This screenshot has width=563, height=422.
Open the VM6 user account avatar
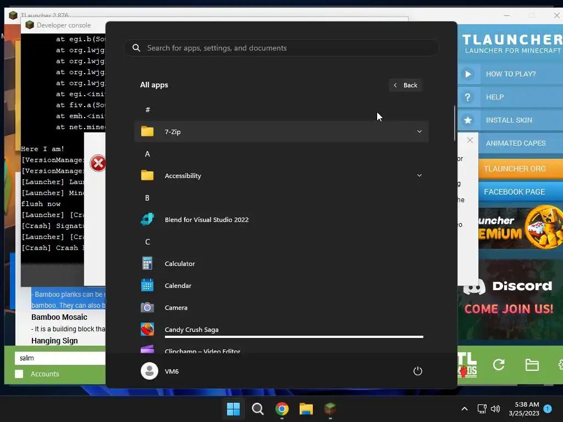click(150, 371)
